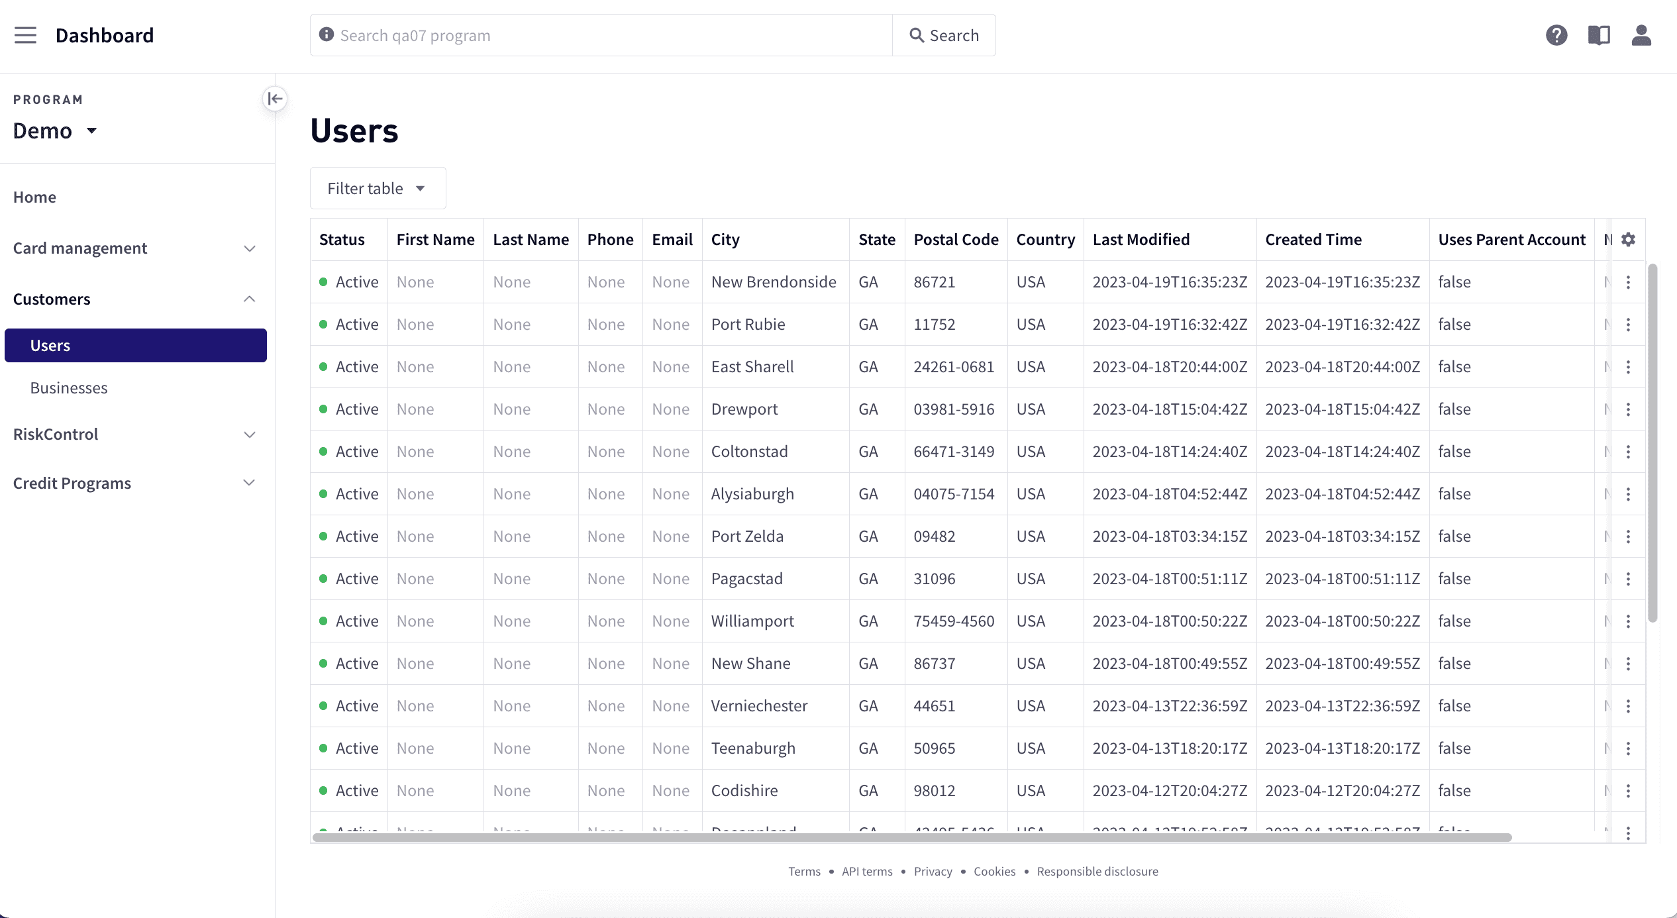Open table column settings gear
The image size is (1677, 918).
coord(1628,240)
